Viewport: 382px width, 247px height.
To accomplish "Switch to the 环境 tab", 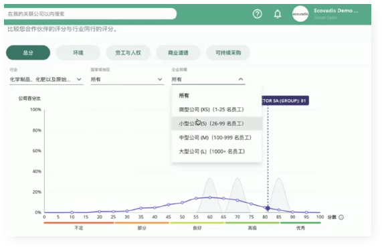I will (x=78, y=52).
